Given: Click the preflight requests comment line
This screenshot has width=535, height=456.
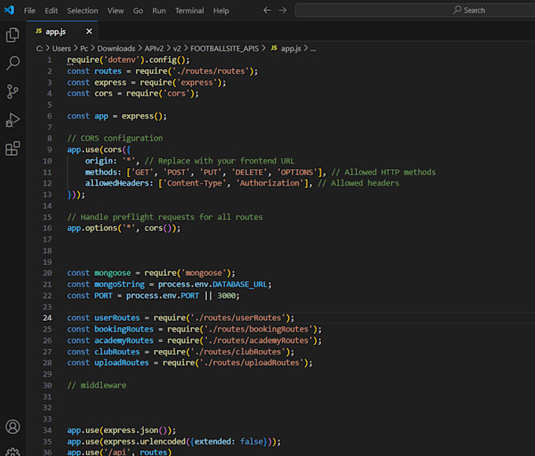Looking at the screenshot, I should [x=164, y=217].
